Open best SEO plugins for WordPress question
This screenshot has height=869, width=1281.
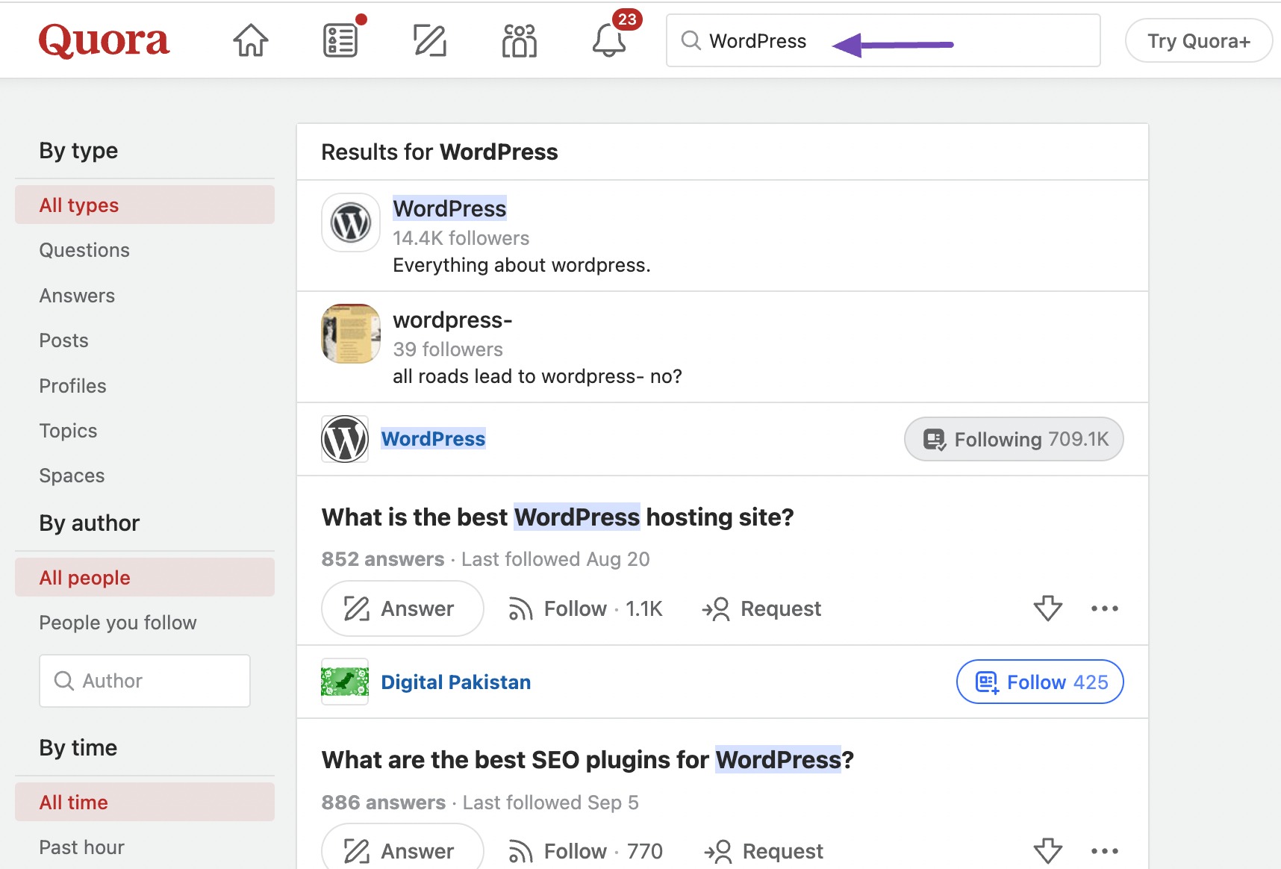pyautogui.click(x=587, y=759)
